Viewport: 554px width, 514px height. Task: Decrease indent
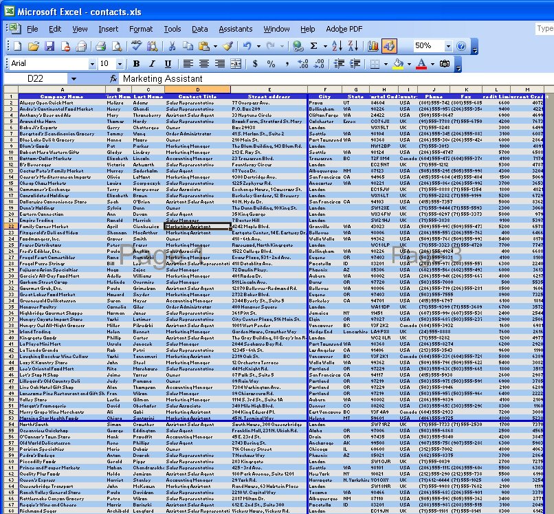pyautogui.click(x=339, y=64)
